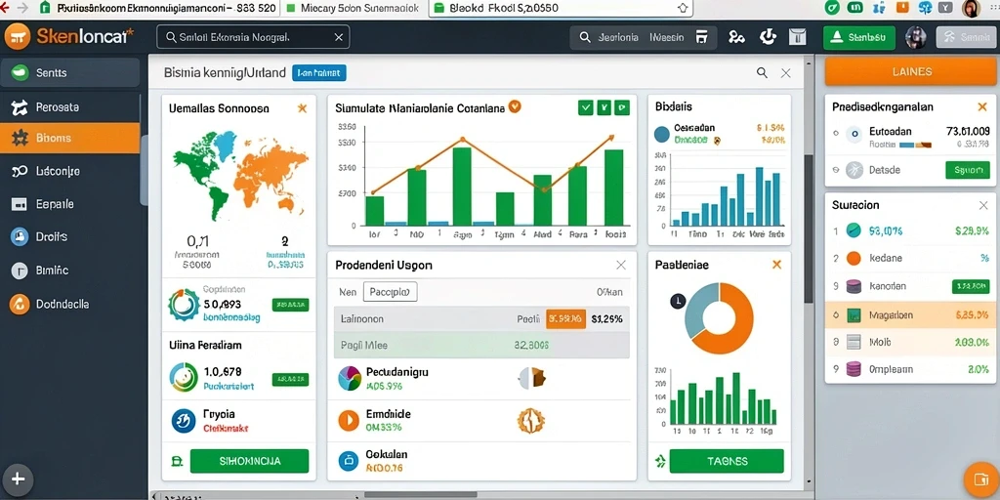Toggle the third green chart checkbox
The height and width of the screenshot is (500, 1000).
coord(622,107)
